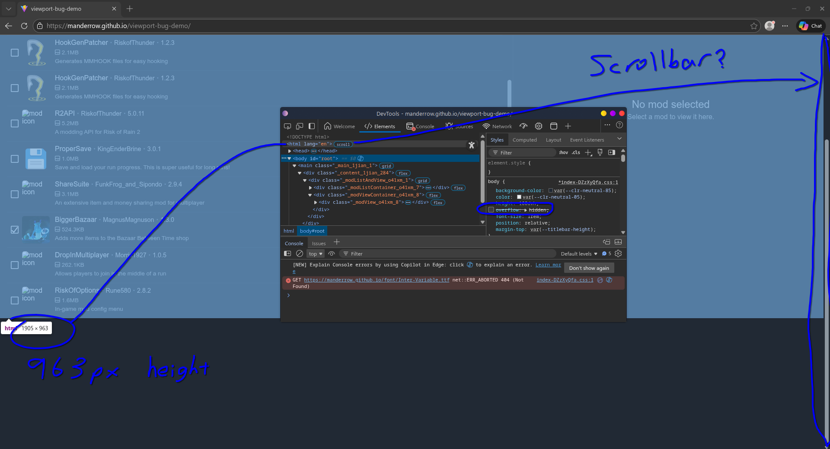This screenshot has width=830, height=449.
Task: Clear the console with the ban icon
Action: (x=300, y=253)
